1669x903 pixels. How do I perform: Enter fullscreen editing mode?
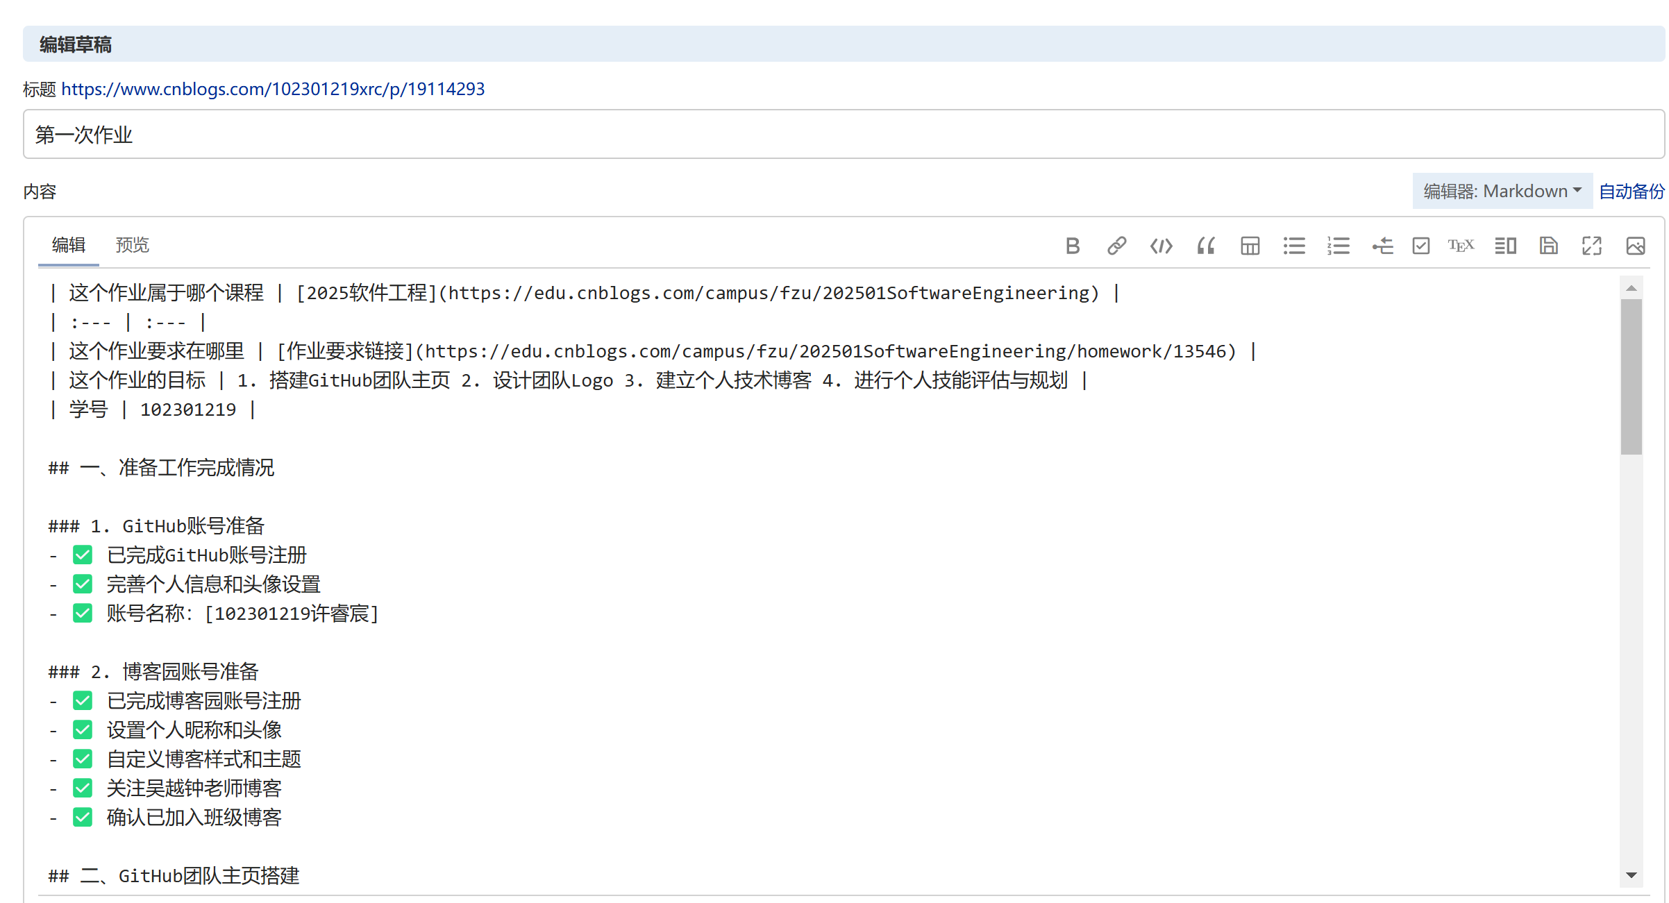pos(1591,246)
